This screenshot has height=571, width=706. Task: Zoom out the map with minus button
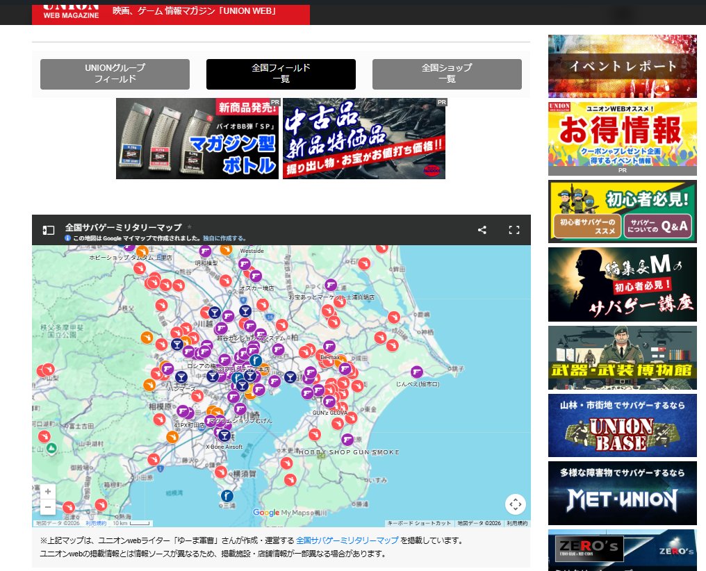pos(48,507)
